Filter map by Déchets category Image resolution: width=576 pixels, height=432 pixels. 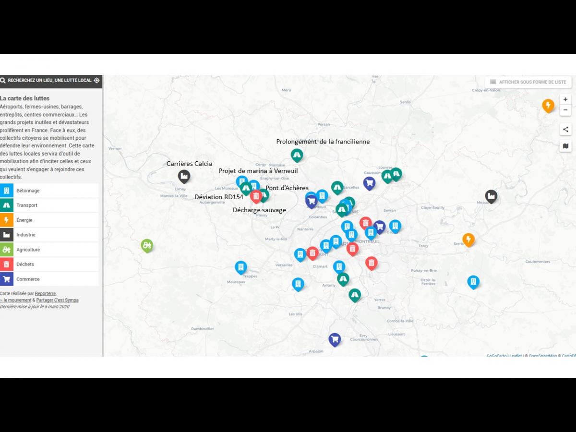click(x=50, y=264)
